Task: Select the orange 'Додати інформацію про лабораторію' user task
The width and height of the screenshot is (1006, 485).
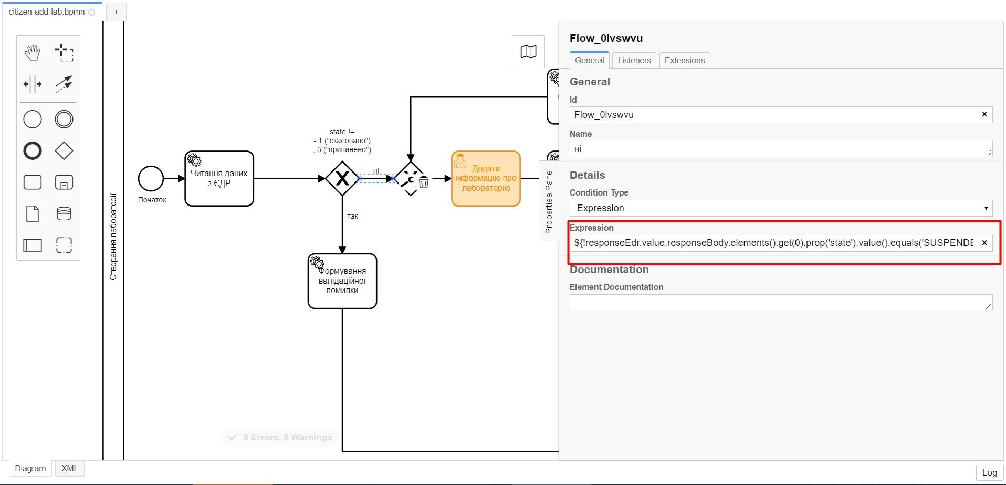Action: (x=486, y=179)
